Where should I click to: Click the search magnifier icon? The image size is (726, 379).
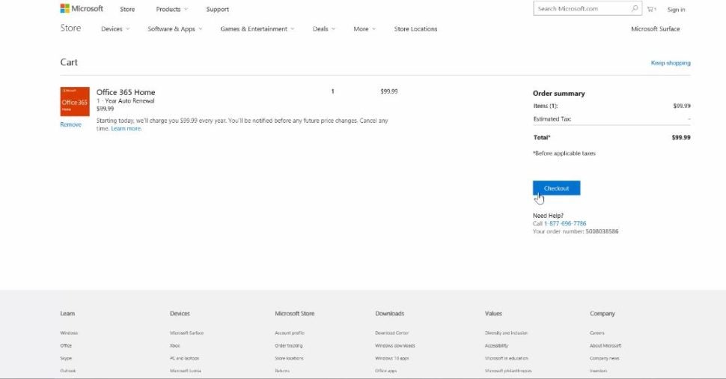click(635, 8)
